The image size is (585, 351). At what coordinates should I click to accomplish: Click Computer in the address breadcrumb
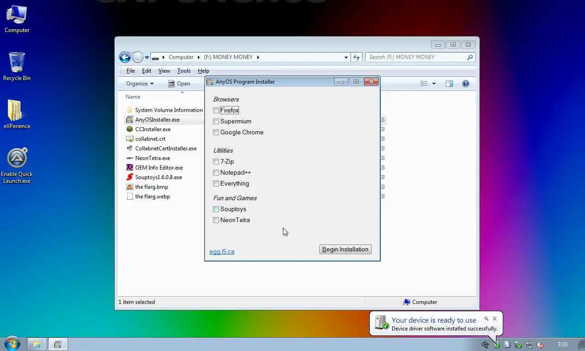(x=181, y=57)
